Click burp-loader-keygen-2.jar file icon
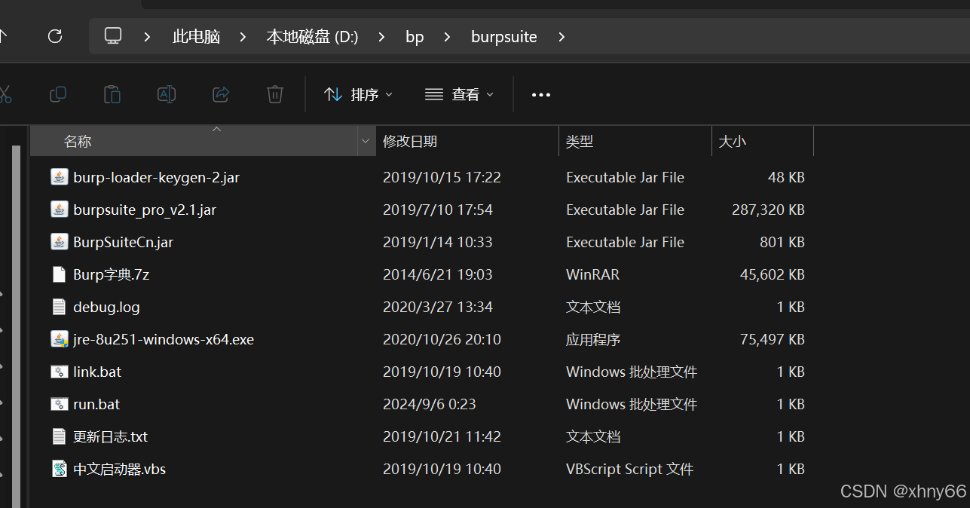The width and height of the screenshot is (970, 508). pos(59,177)
